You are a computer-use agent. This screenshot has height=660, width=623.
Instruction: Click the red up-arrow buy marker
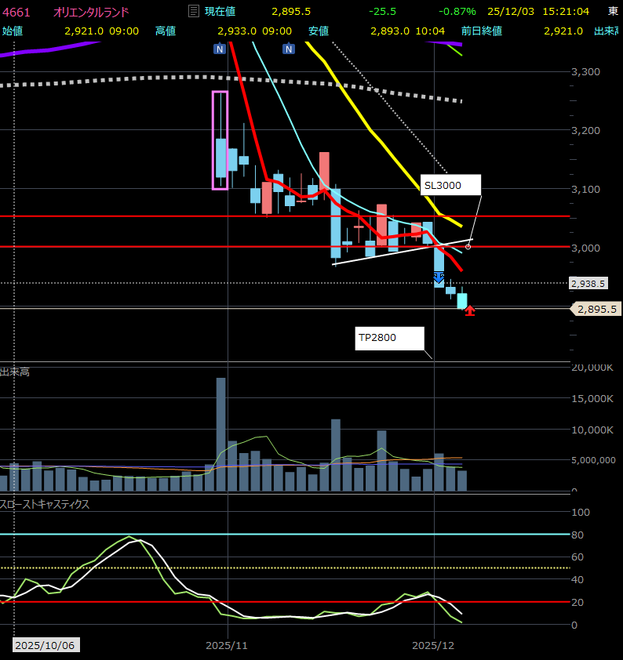(x=469, y=311)
